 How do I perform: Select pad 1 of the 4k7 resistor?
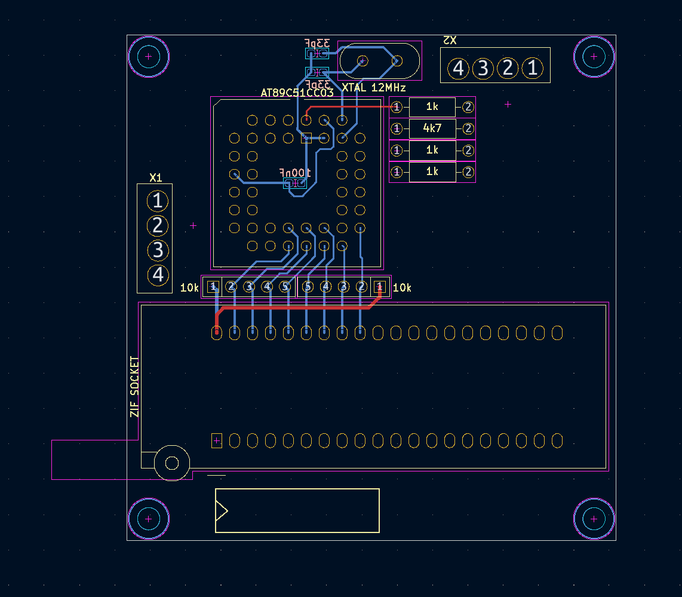pyautogui.click(x=396, y=129)
